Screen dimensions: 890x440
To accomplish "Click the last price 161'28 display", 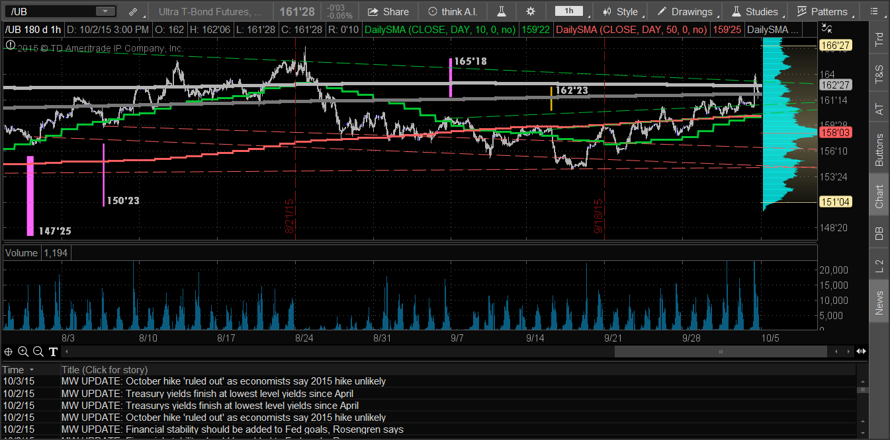I will (296, 12).
